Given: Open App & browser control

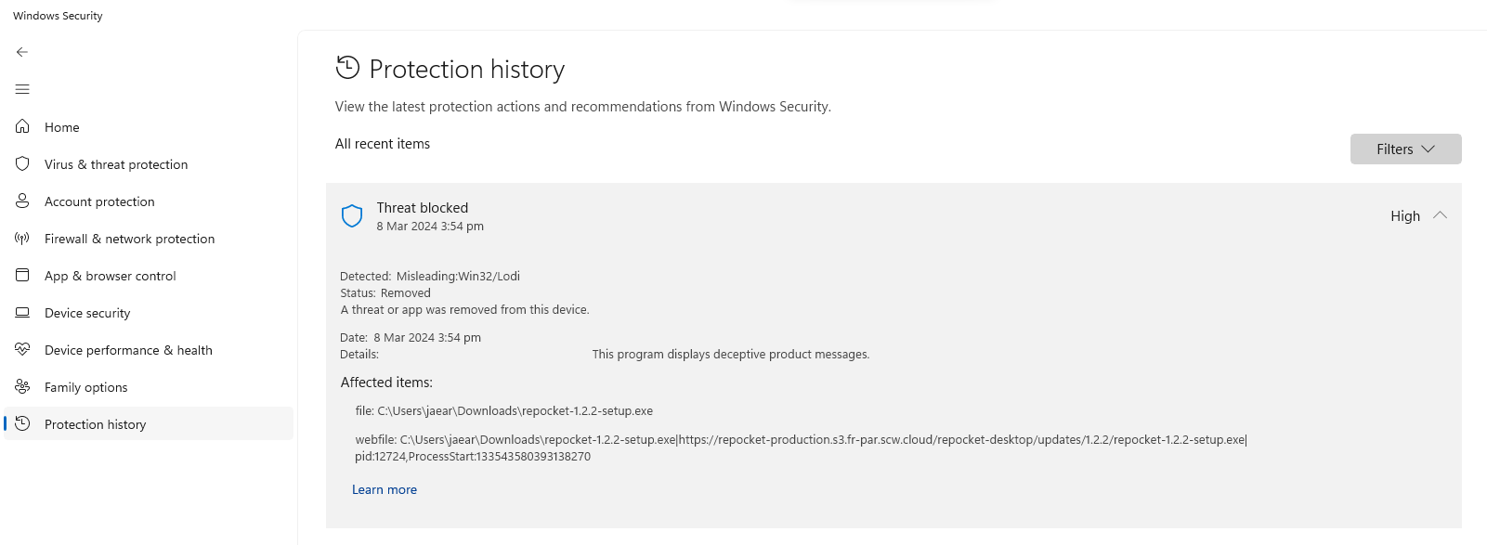Looking at the screenshot, I should 149,276.
